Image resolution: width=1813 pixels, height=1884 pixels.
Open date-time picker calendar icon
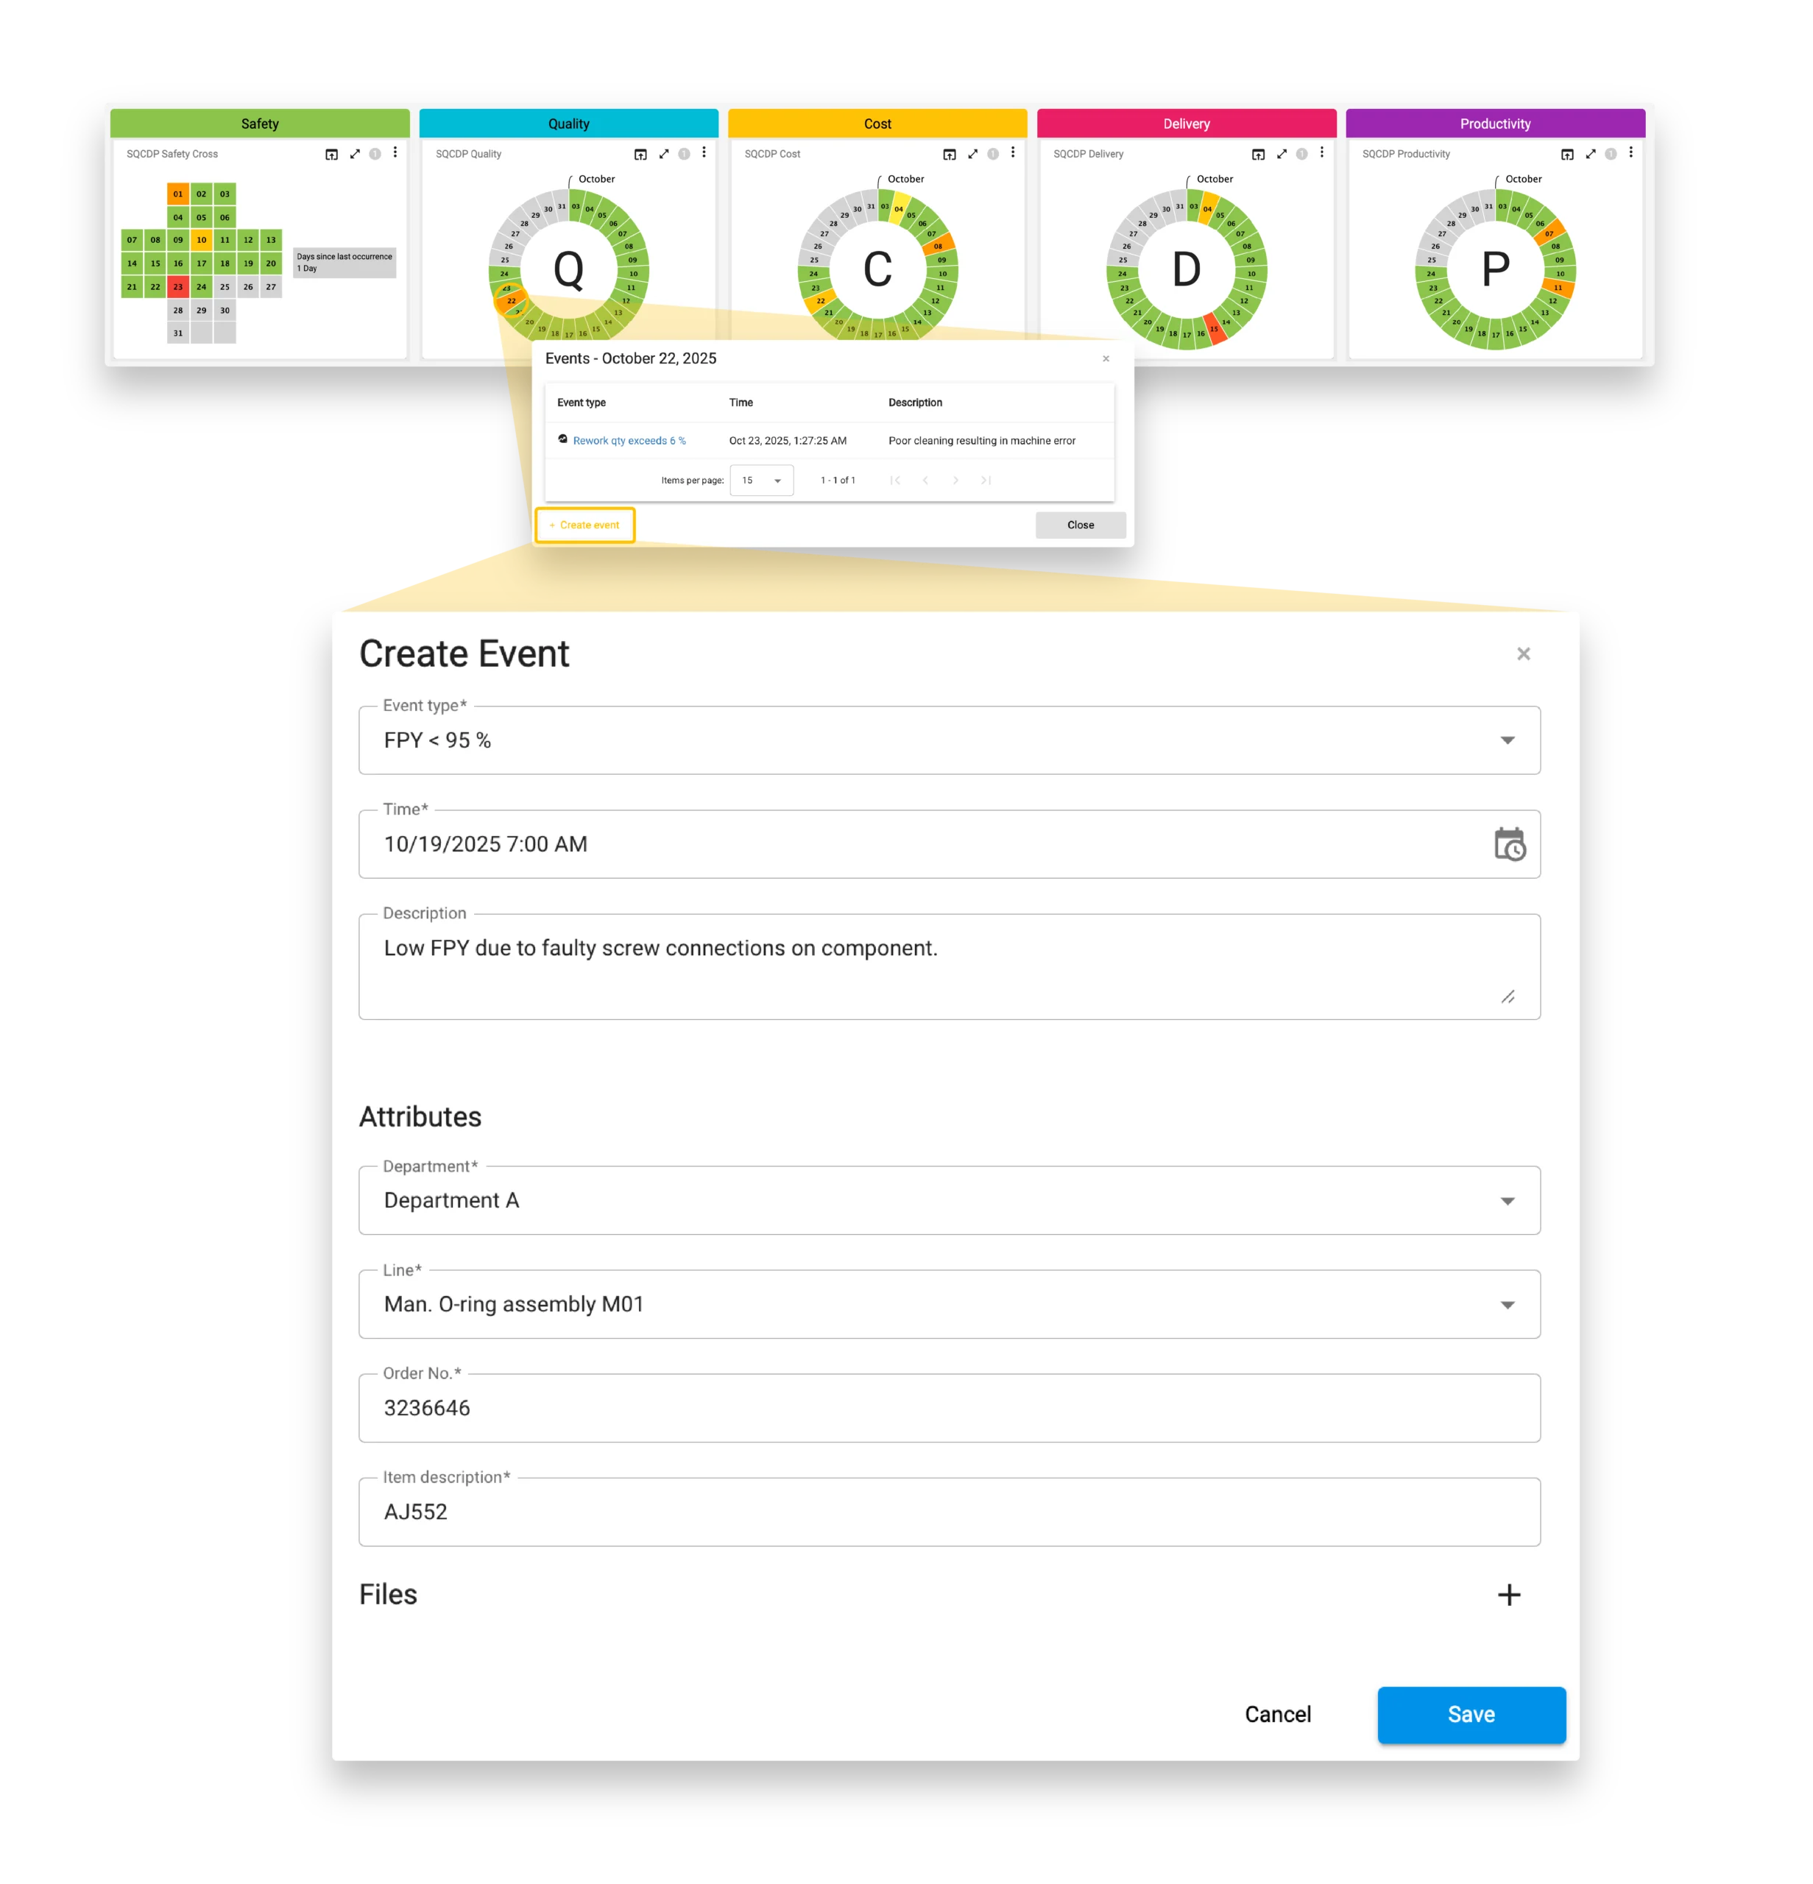click(1509, 845)
